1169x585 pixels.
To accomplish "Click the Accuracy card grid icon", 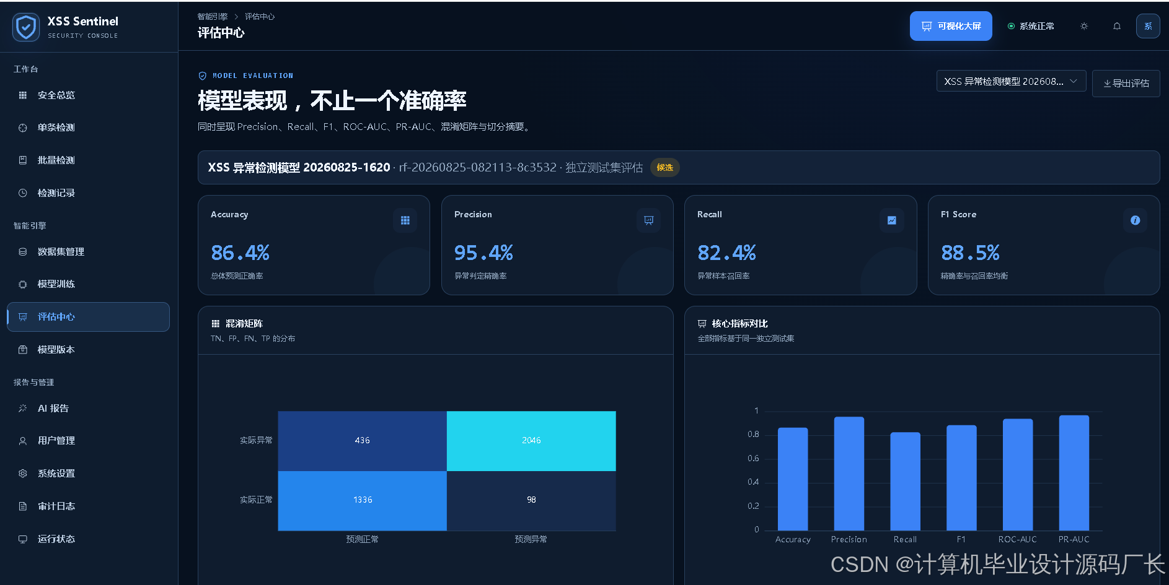I will tap(405, 220).
